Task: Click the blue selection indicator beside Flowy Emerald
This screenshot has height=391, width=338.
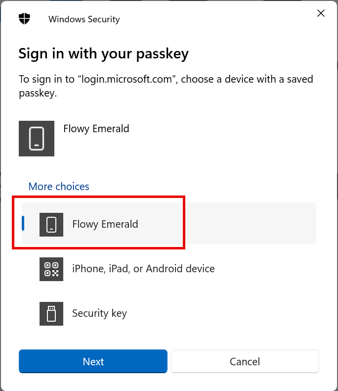Action: pos(23,223)
